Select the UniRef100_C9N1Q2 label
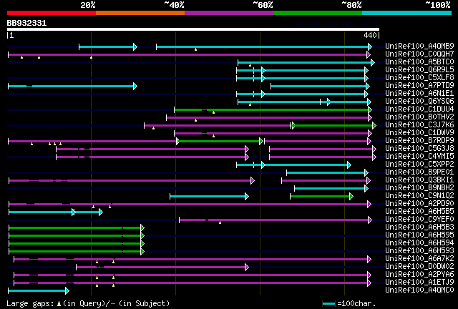Viewport: 458px width, 309px height. point(419,196)
